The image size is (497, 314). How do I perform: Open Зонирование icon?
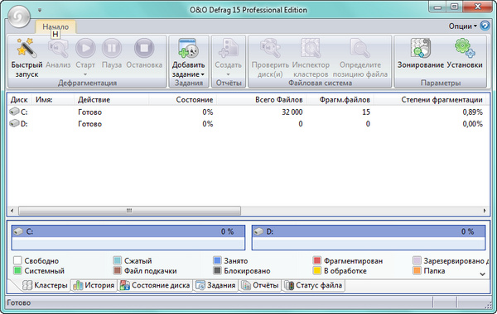[x=421, y=48]
